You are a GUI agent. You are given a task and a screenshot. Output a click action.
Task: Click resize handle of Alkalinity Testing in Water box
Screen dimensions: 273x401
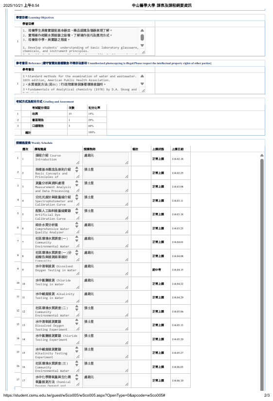tap(78, 301)
